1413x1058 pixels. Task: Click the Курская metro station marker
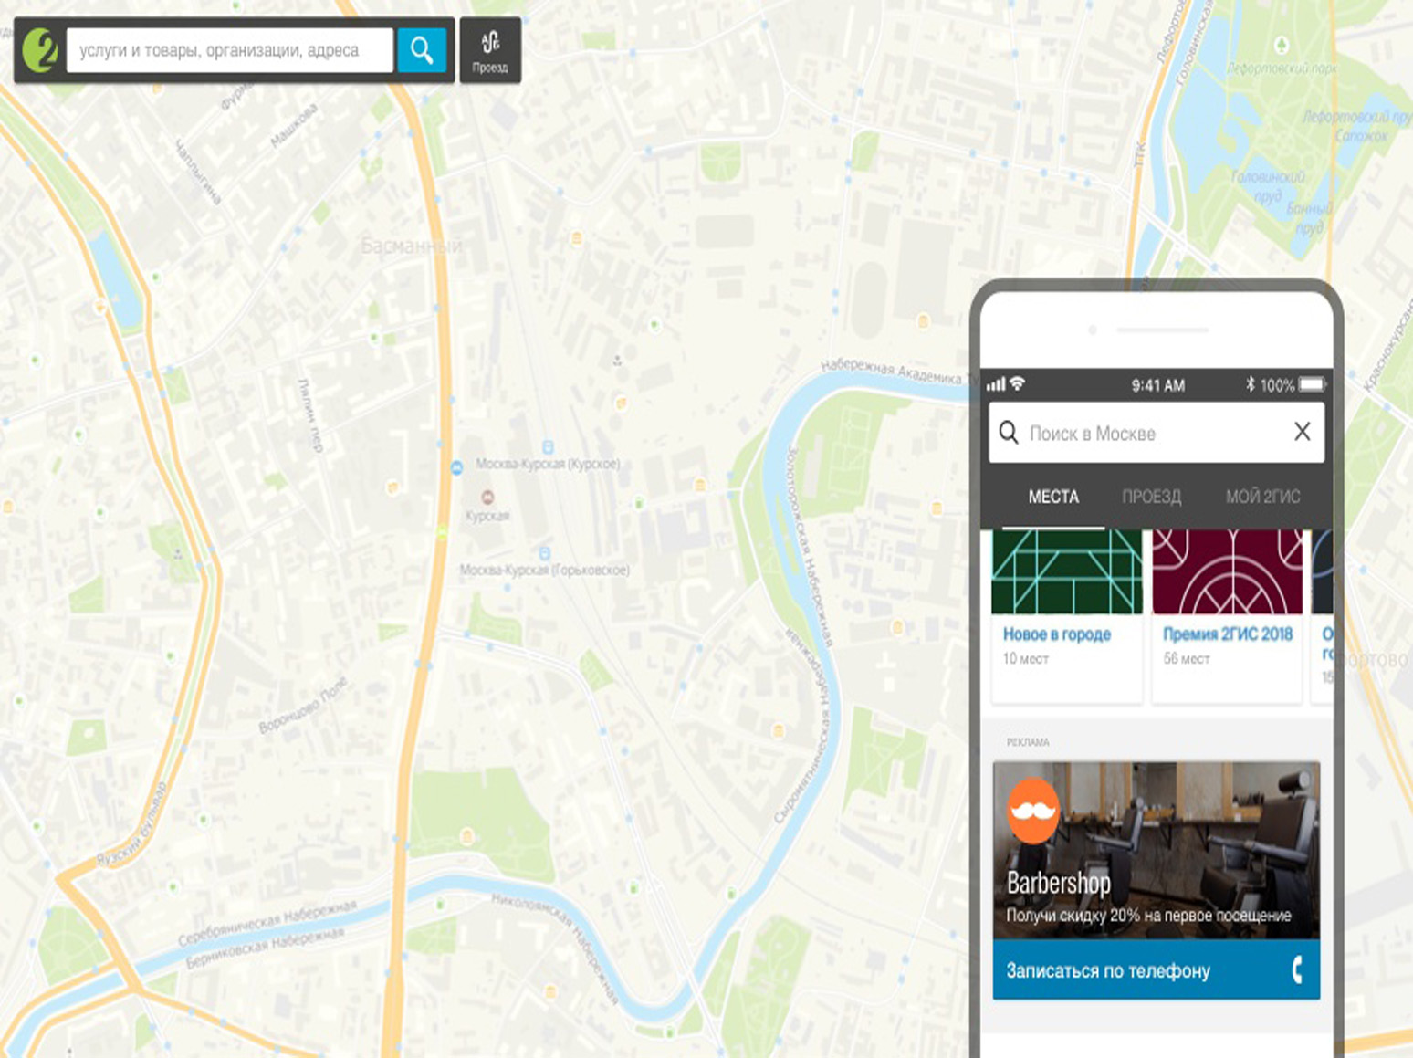click(487, 497)
